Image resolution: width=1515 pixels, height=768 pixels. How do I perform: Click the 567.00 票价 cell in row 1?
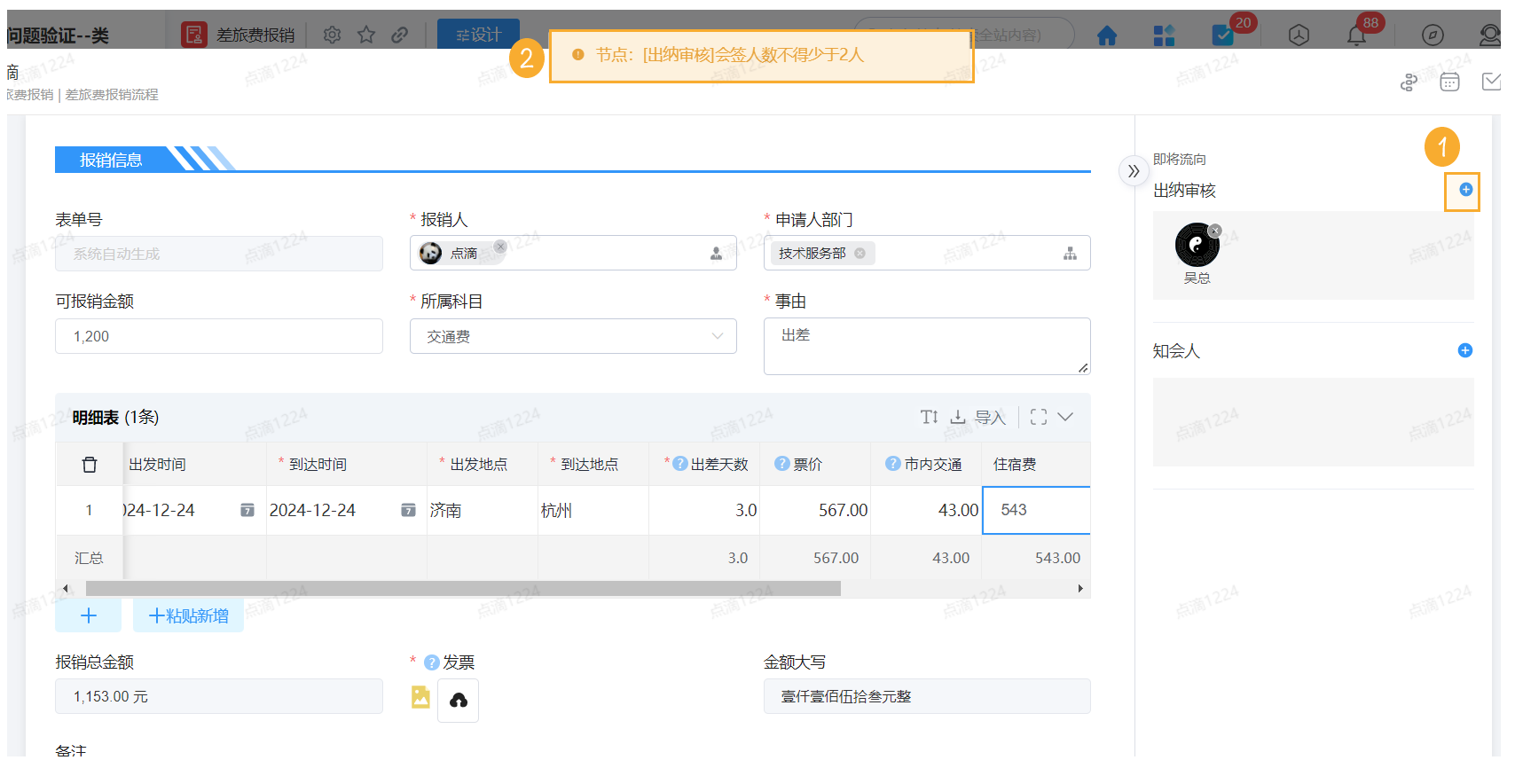(x=815, y=510)
